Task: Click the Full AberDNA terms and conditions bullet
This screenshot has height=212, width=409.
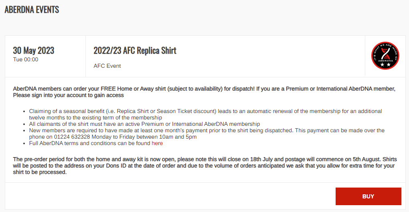Action: tap(96, 143)
